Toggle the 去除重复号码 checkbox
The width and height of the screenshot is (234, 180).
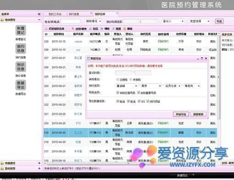[x=139, y=92]
